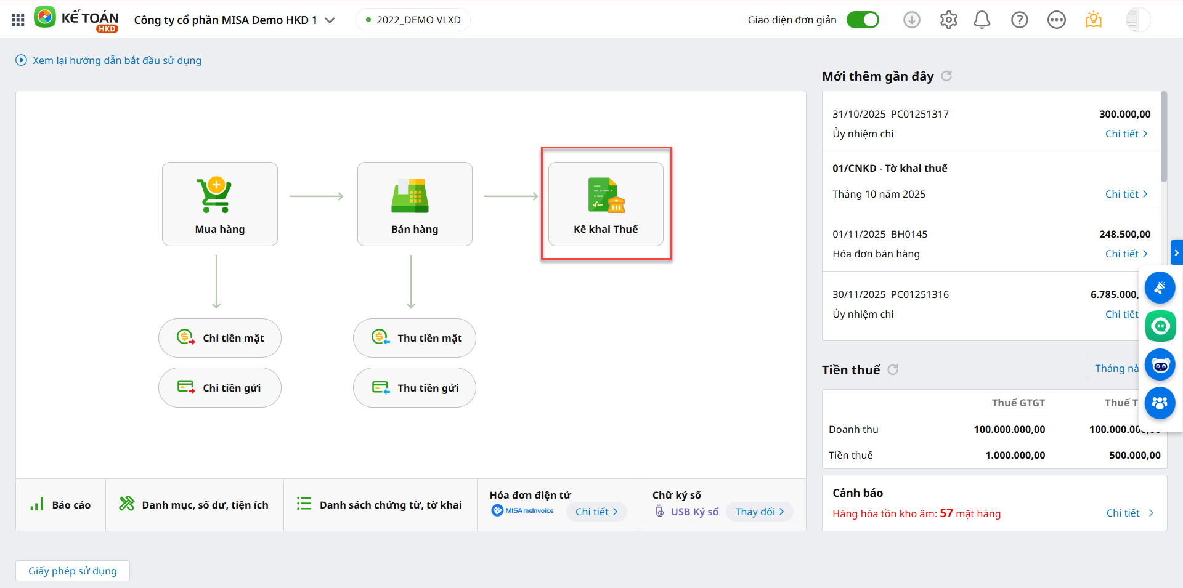The width and height of the screenshot is (1183, 588).
Task: Expand the company name dropdown
Action: click(x=330, y=20)
